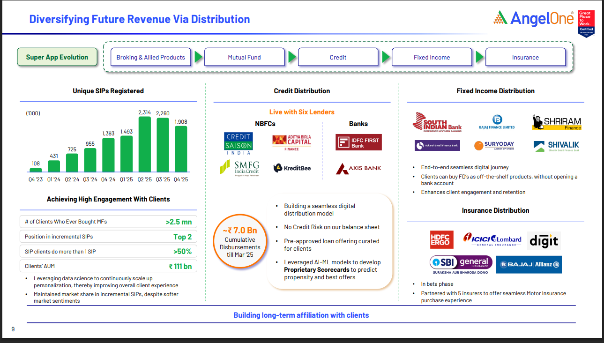This screenshot has width=604, height=343.
Task: Click the 'Enhances client engagement and retention' bullet
Action: [473, 192]
